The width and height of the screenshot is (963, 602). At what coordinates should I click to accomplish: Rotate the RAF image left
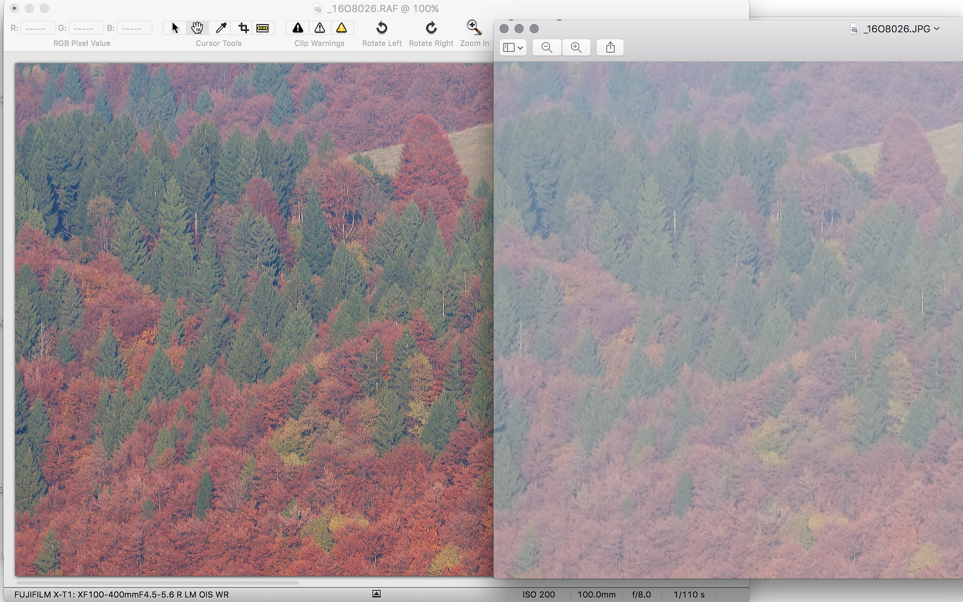(382, 28)
